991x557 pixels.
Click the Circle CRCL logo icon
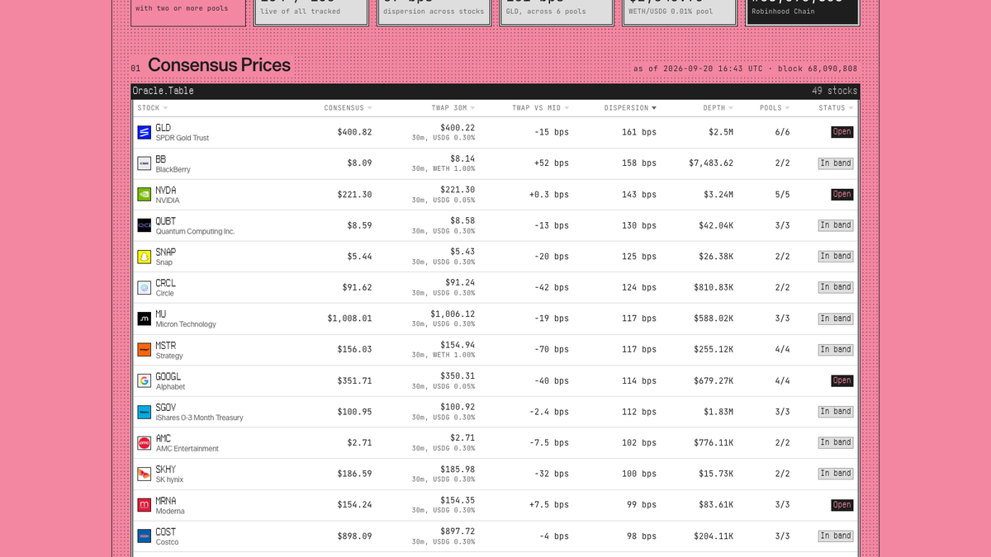pos(145,287)
